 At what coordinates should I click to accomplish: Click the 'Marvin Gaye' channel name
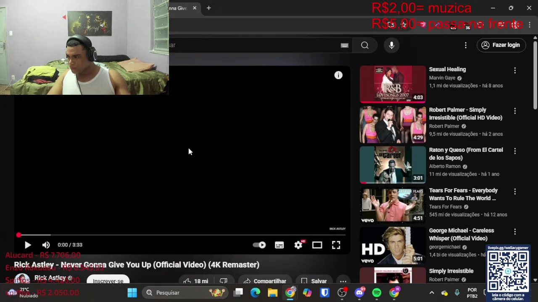442,78
